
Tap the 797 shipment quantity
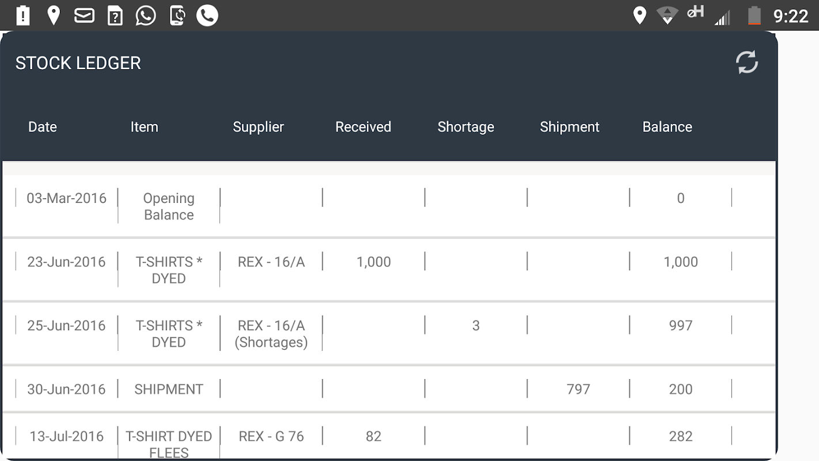578,389
